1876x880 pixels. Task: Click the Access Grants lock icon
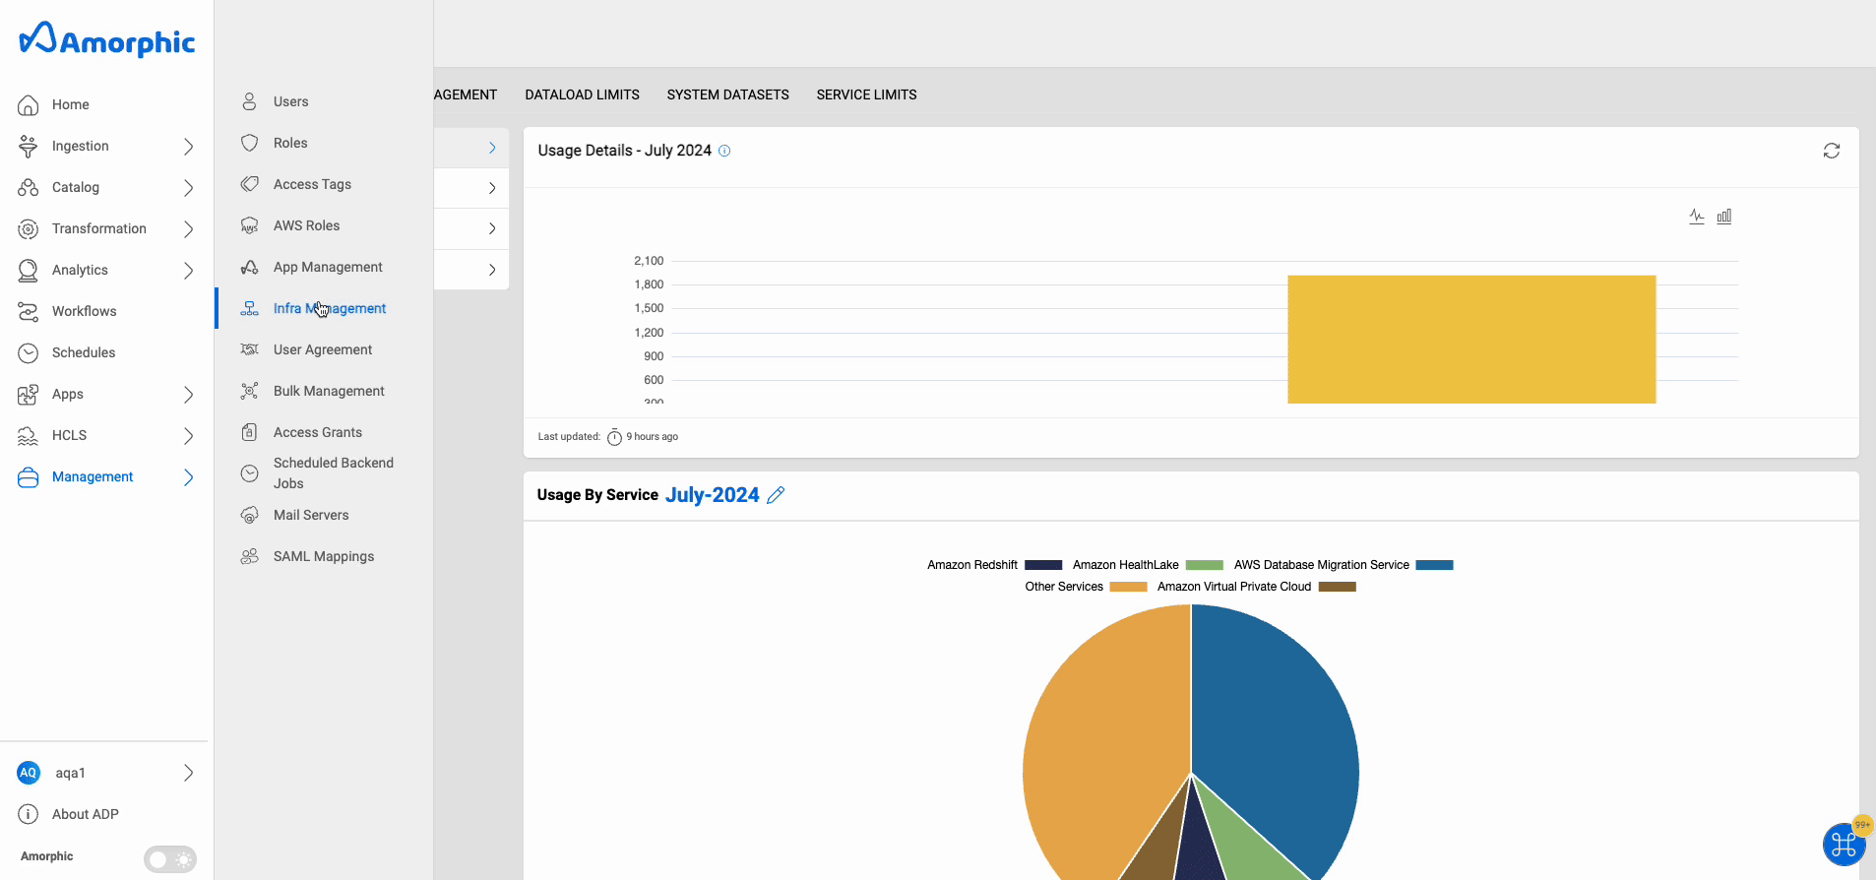(250, 432)
